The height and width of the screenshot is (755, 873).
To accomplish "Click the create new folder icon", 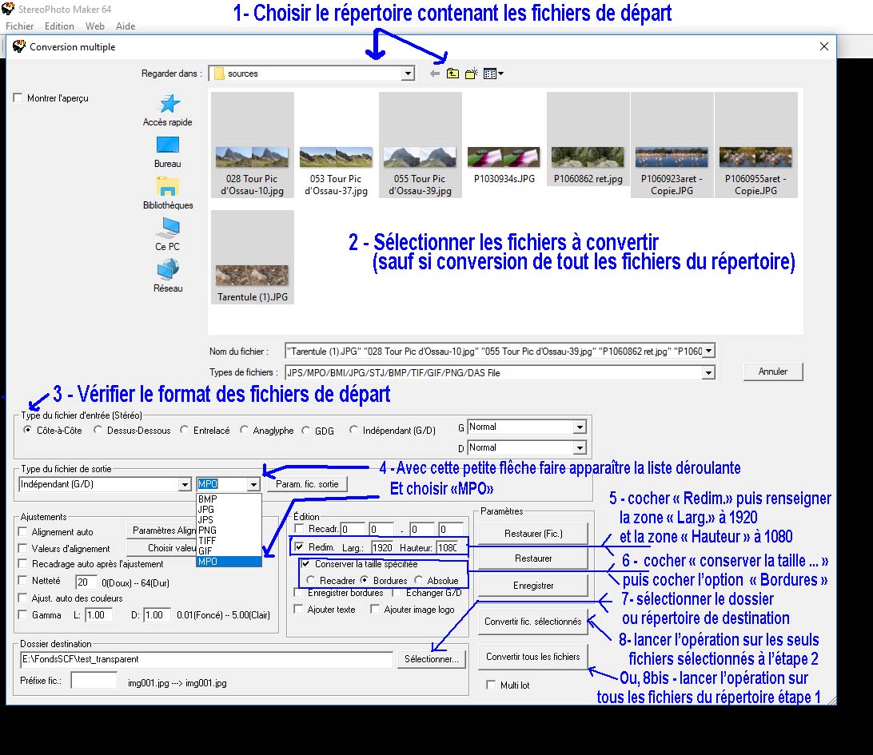I will (x=471, y=73).
